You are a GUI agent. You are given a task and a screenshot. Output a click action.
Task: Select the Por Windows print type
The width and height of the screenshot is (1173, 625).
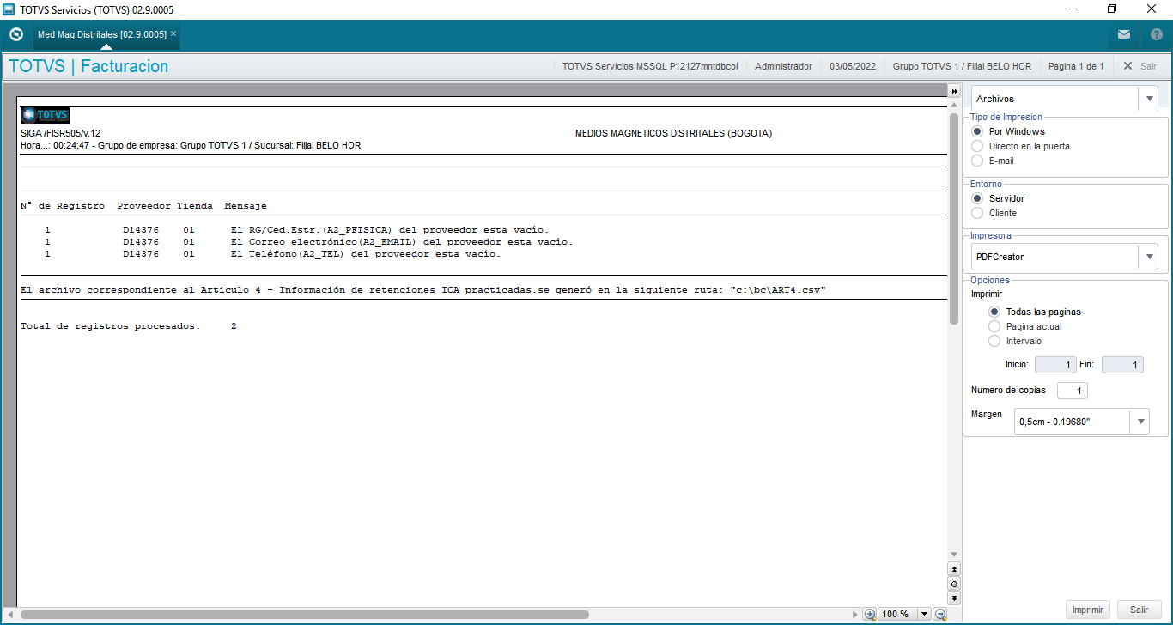(977, 131)
